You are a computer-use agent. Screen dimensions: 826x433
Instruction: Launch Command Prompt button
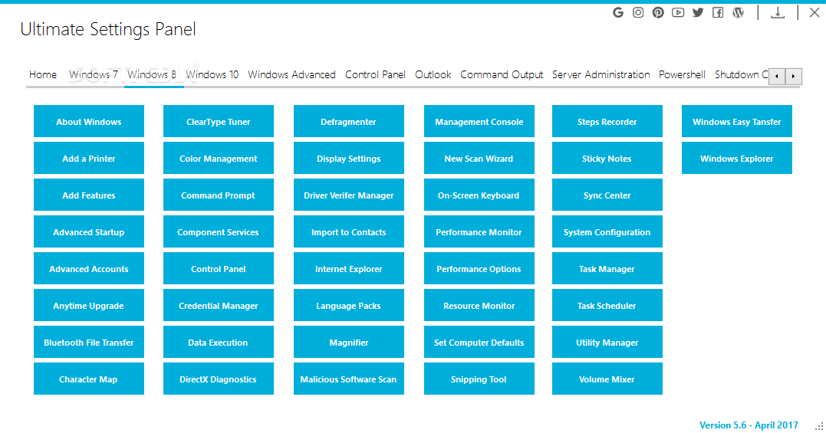219,195
